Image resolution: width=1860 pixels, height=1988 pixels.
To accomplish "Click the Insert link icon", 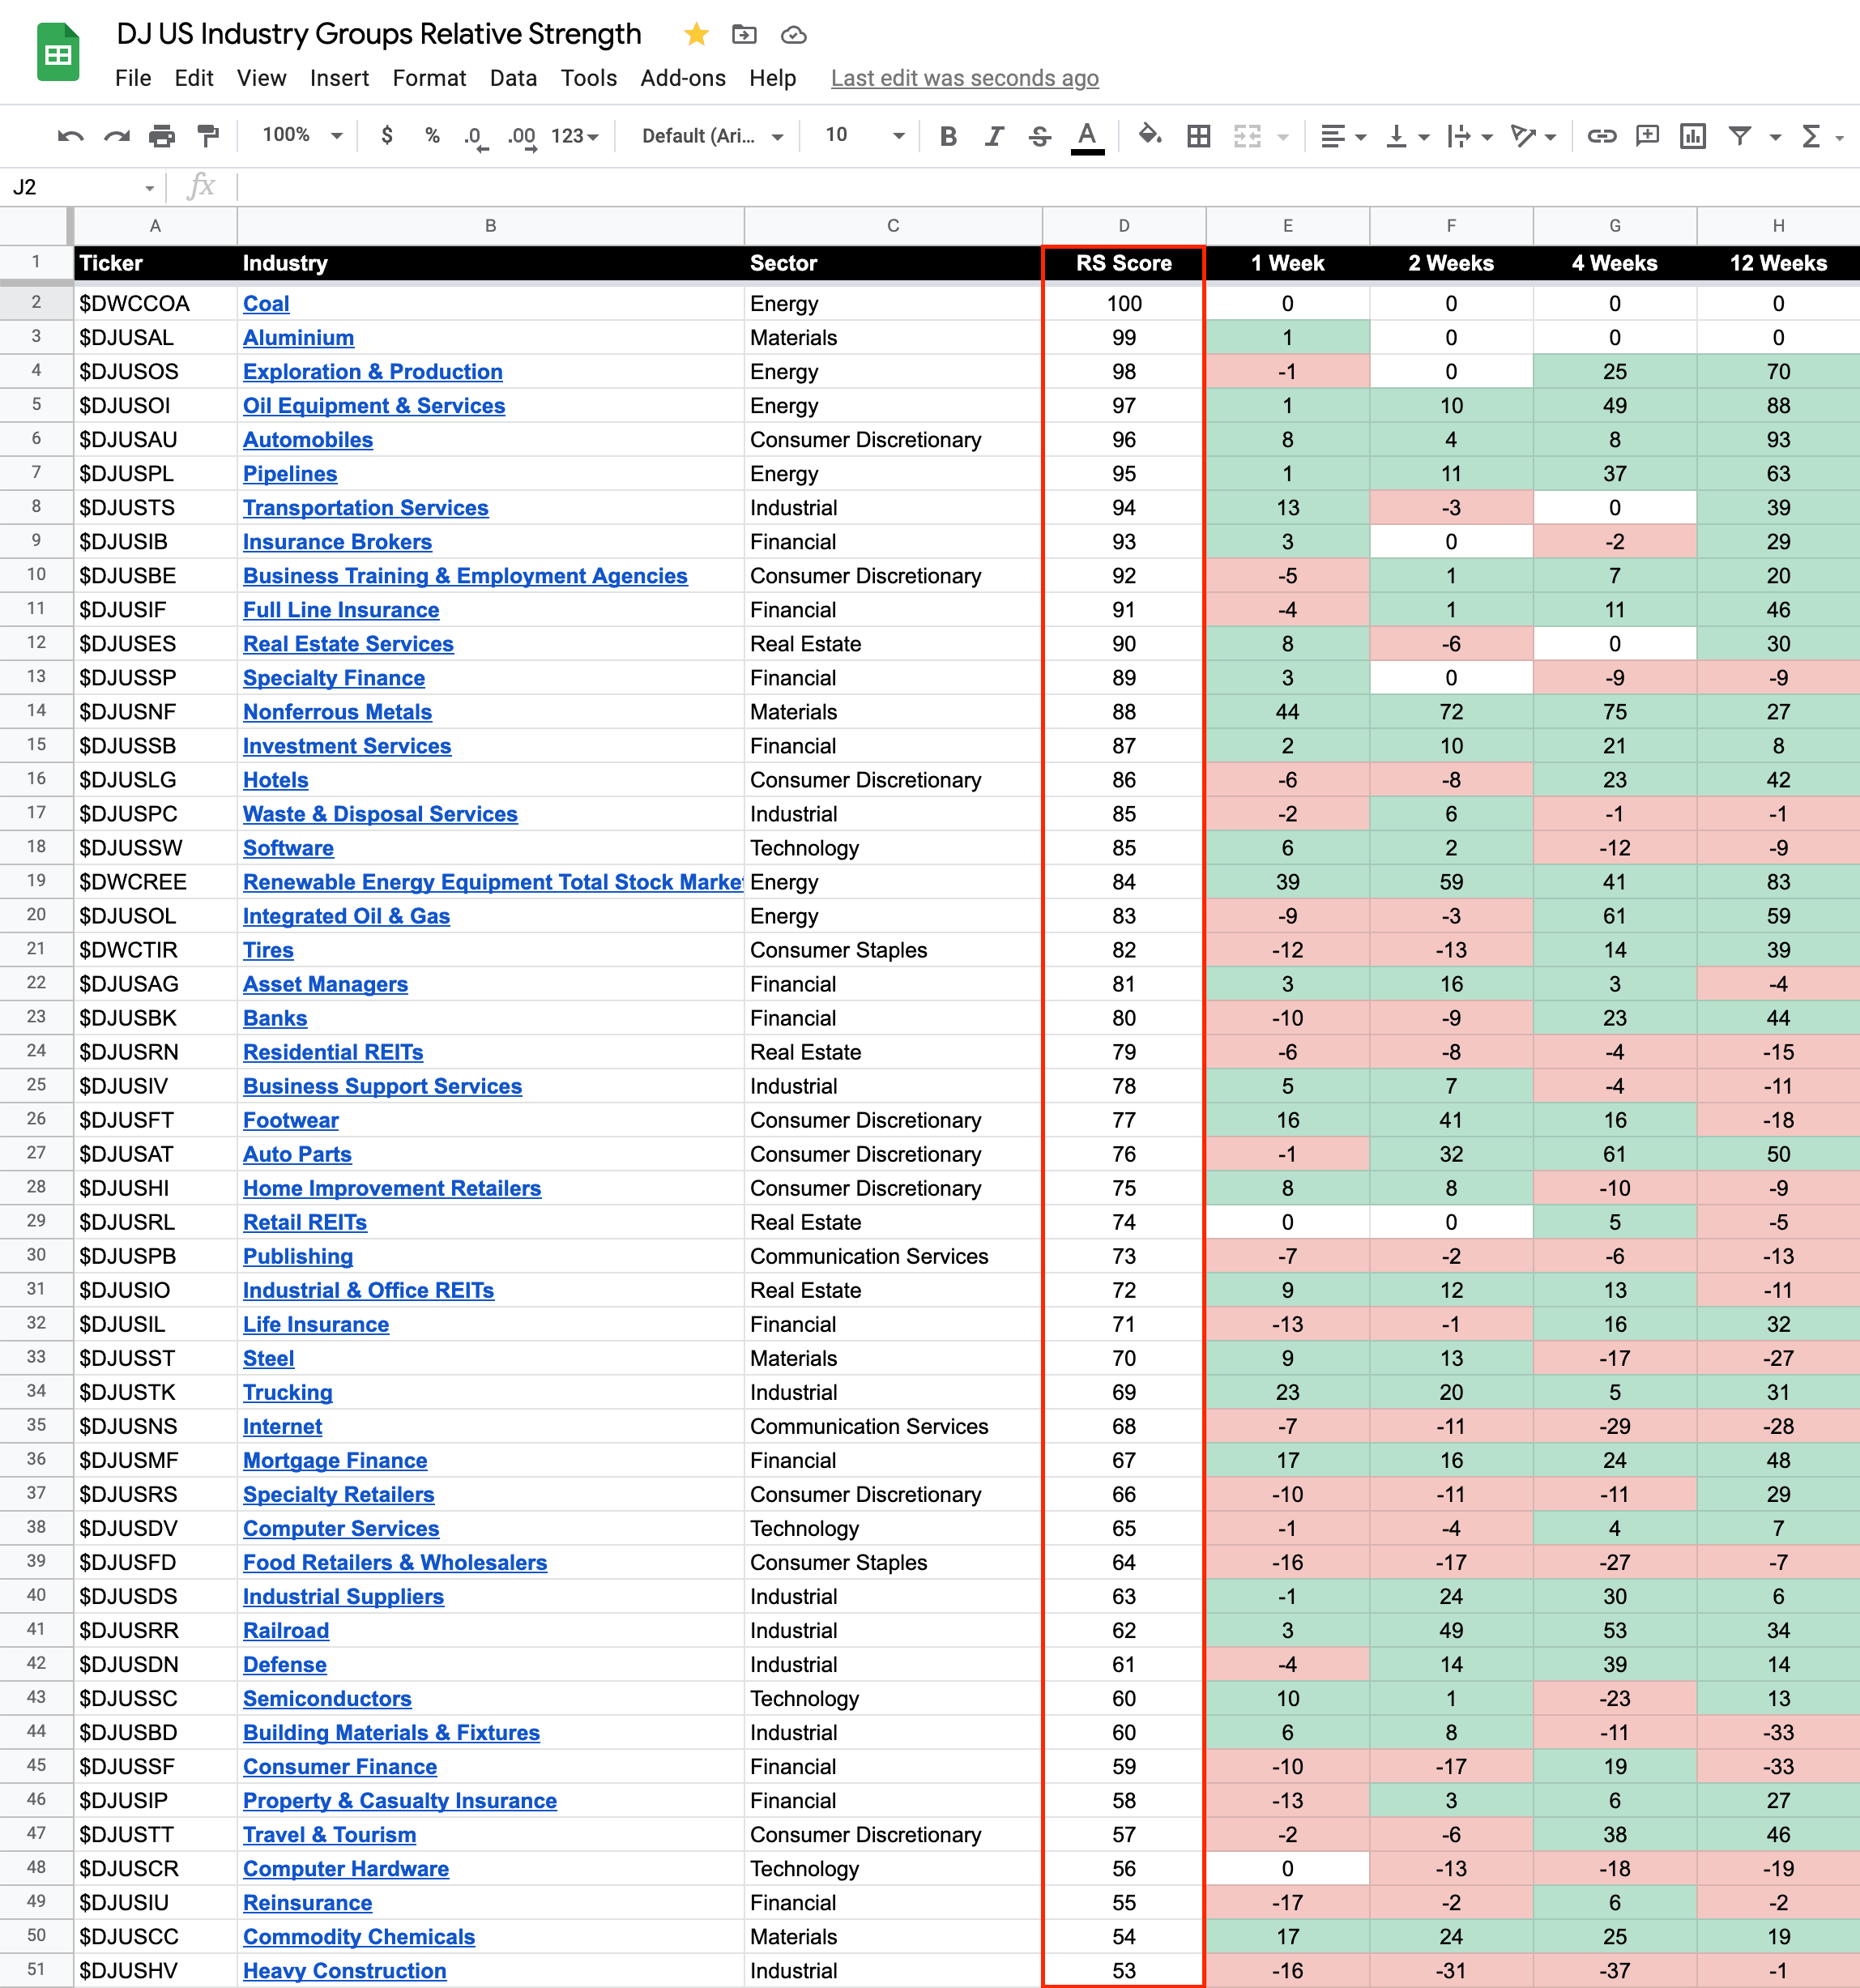I will (1601, 136).
